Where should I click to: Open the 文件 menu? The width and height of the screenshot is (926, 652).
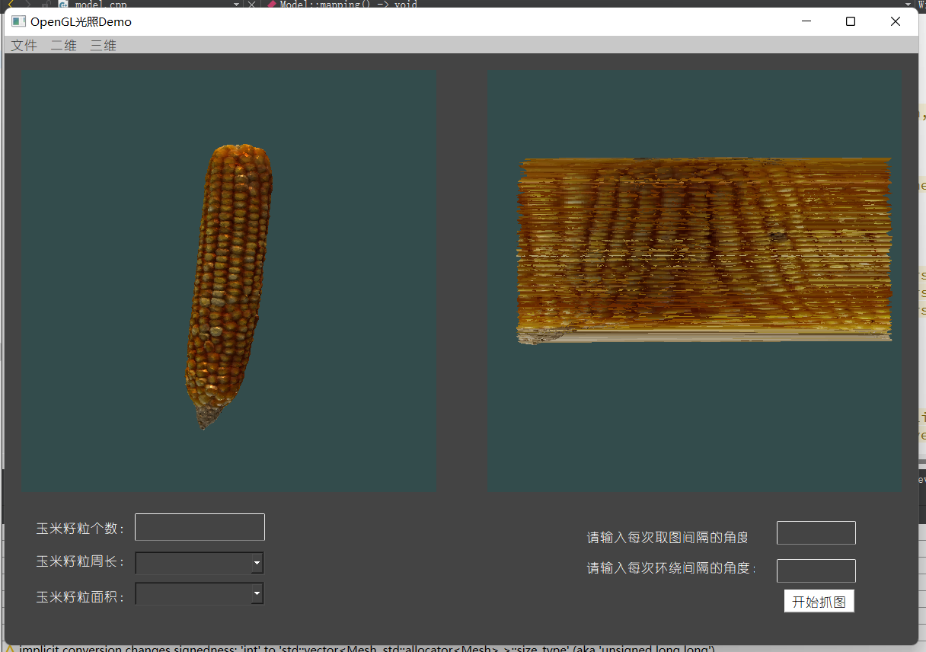pyautogui.click(x=24, y=46)
